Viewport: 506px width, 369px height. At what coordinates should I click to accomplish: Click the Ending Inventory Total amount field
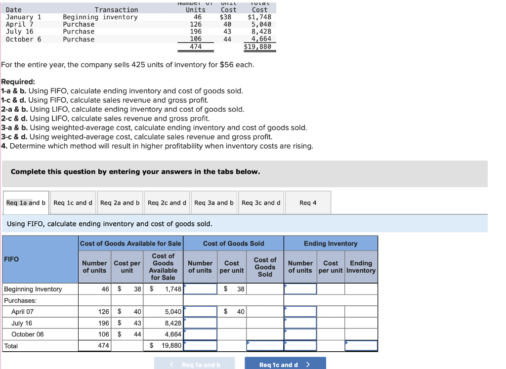[x=361, y=346]
